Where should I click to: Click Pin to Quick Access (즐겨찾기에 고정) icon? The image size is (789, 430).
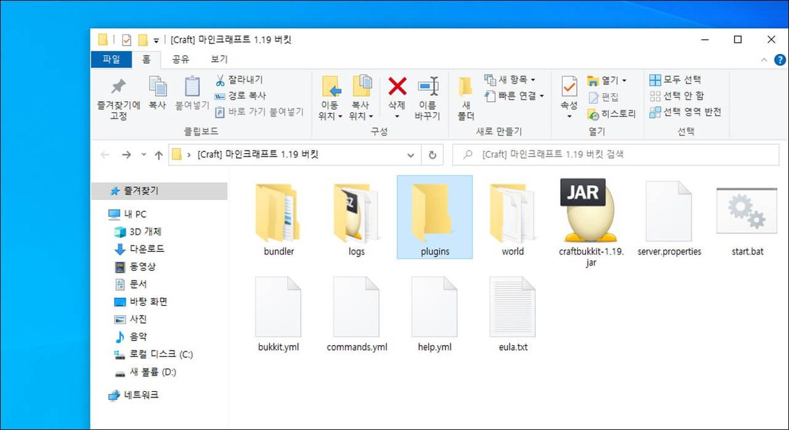[x=118, y=87]
